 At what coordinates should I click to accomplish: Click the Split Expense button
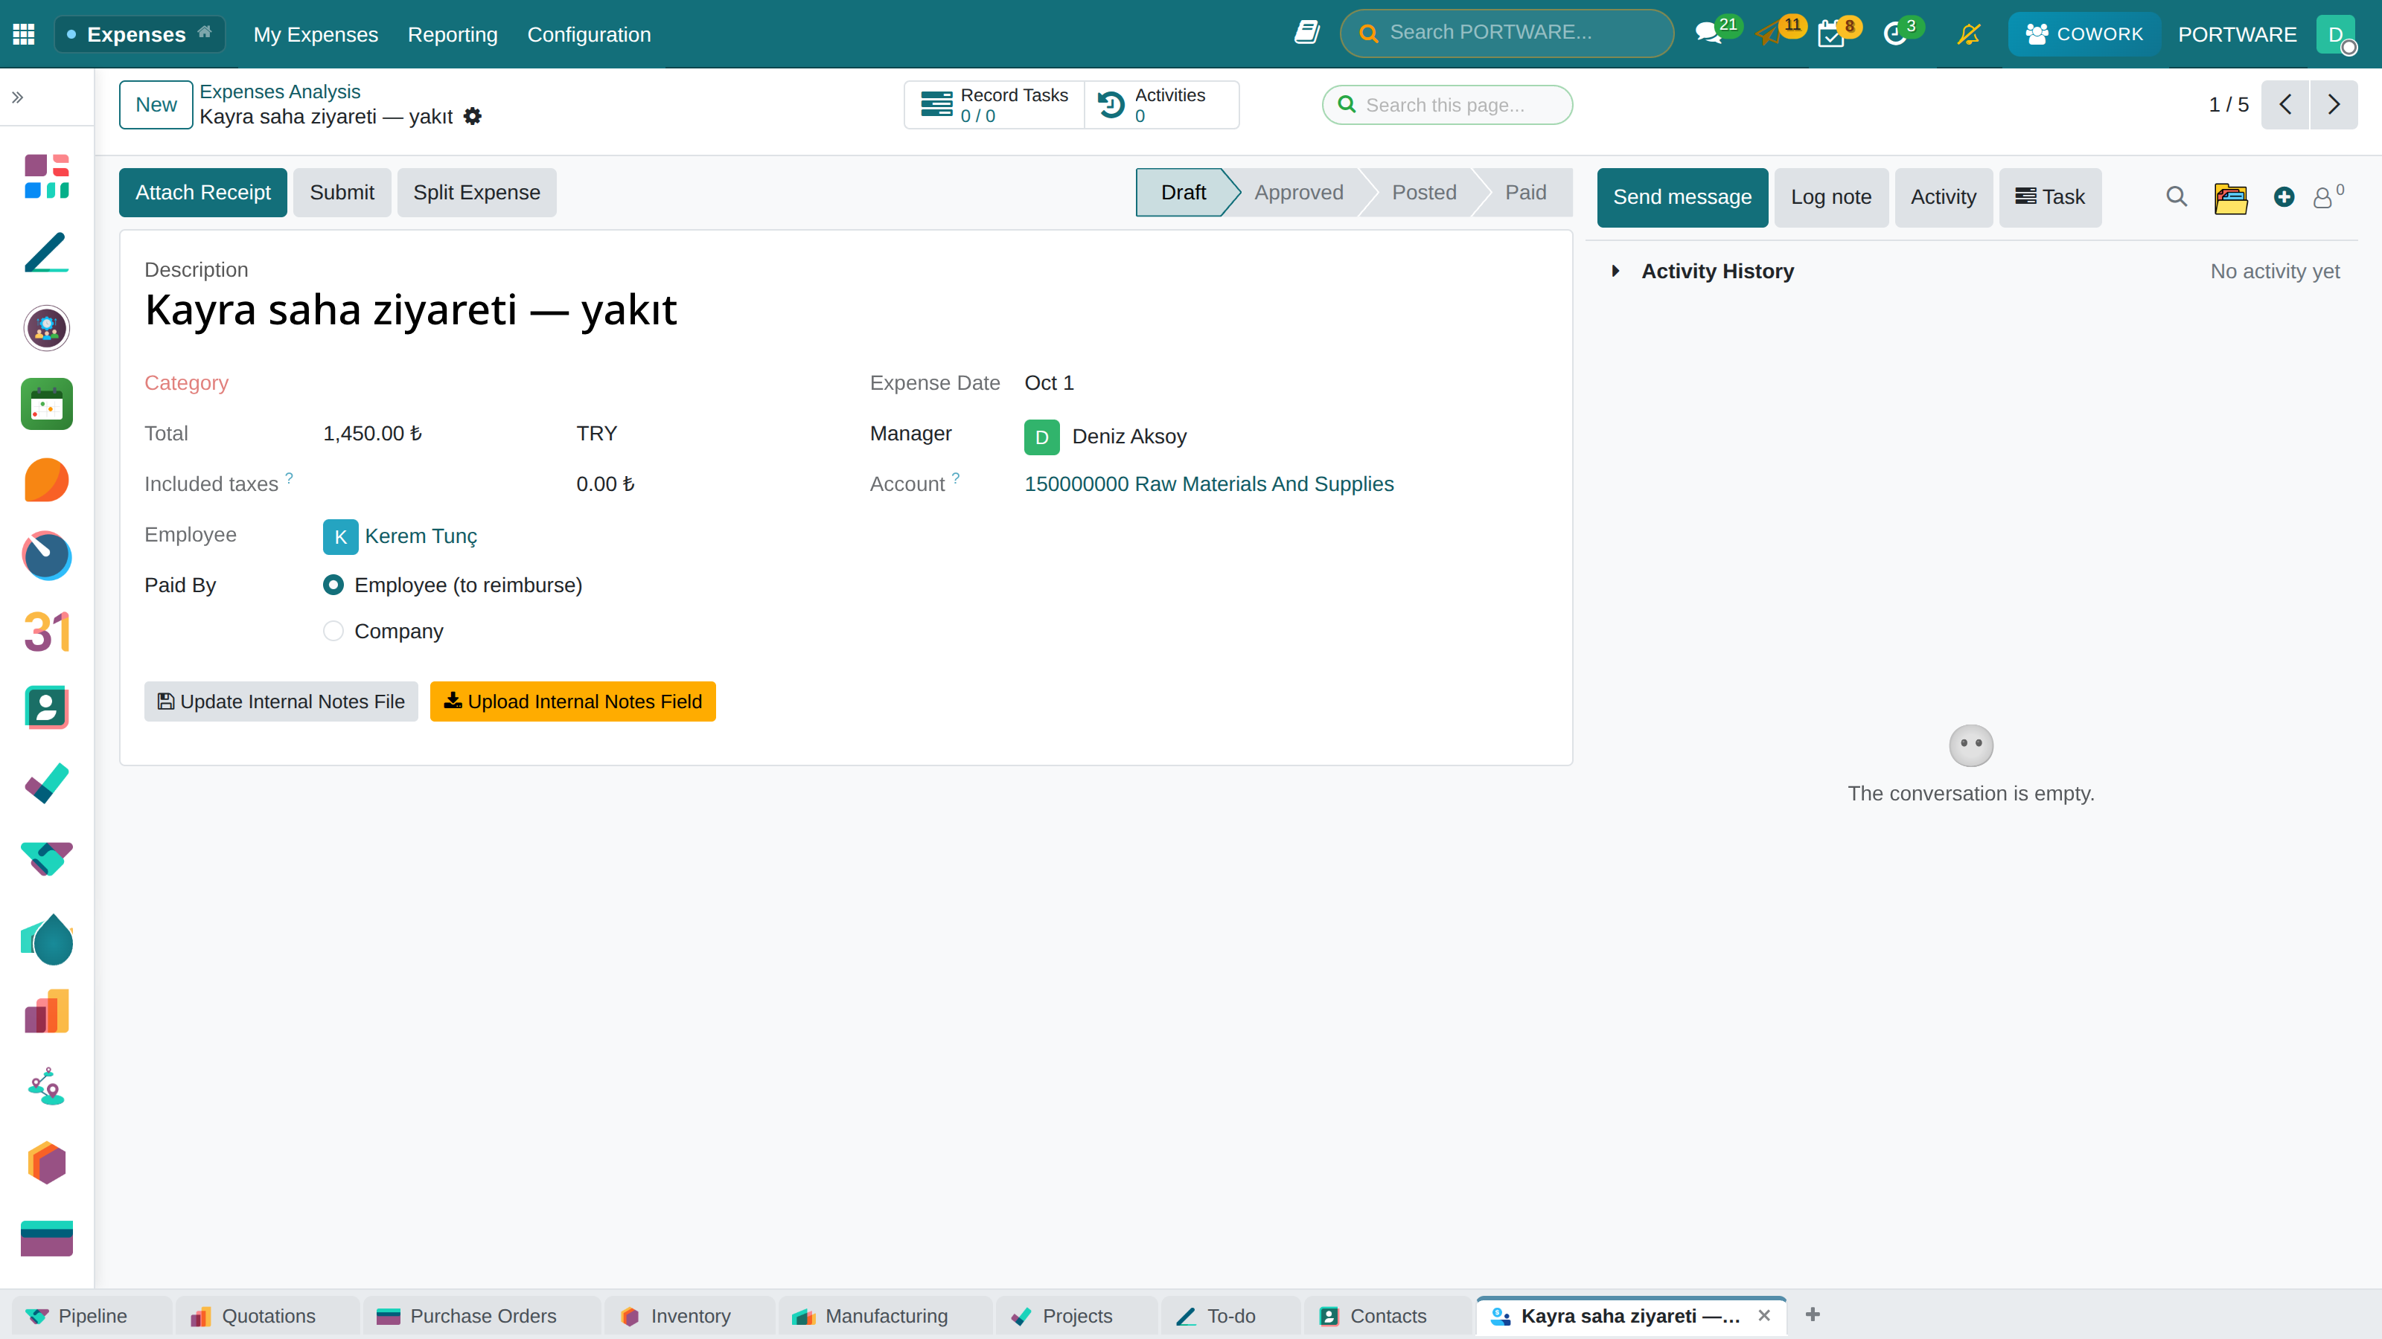476,192
